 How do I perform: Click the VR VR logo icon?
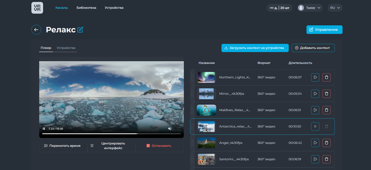[37, 8]
